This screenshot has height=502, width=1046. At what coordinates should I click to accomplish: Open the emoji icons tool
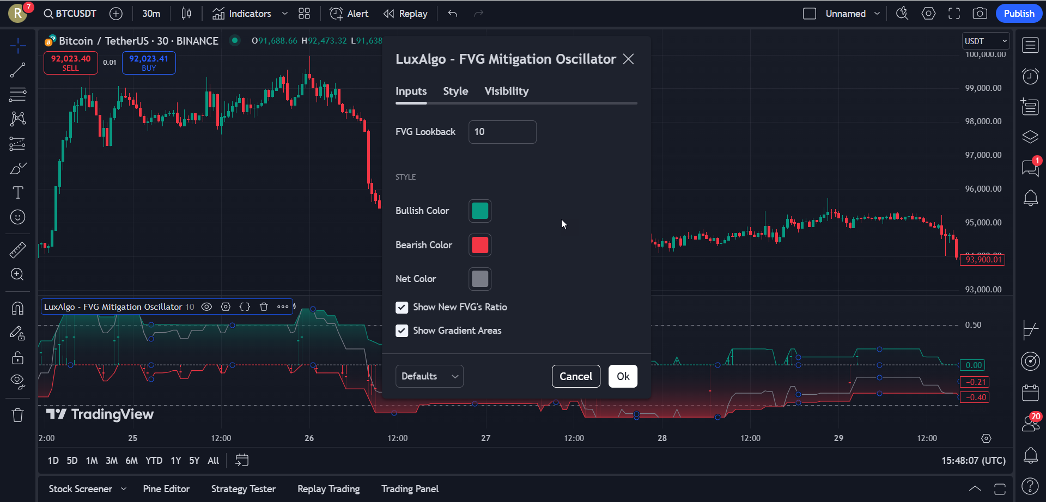coord(18,217)
